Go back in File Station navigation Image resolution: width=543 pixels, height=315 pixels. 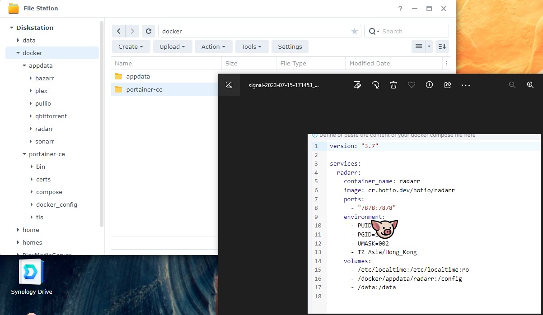click(x=119, y=31)
